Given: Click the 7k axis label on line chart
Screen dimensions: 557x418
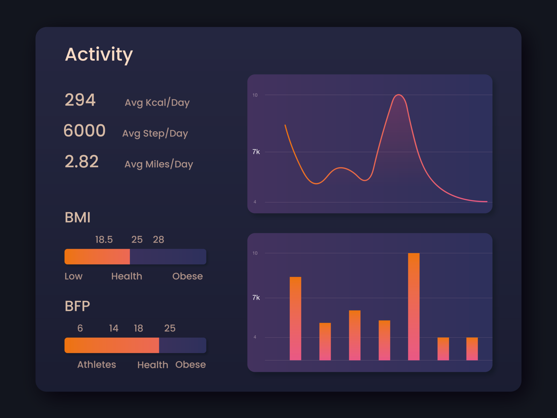Looking at the screenshot, I should (x=256, y=152).
